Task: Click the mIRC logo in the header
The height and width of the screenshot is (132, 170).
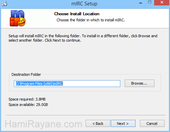Action: 18,18
